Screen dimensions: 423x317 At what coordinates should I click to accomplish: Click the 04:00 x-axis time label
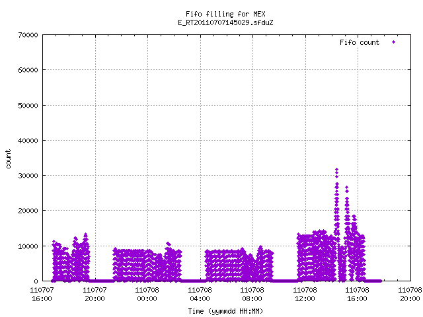(x=200, y=299)
